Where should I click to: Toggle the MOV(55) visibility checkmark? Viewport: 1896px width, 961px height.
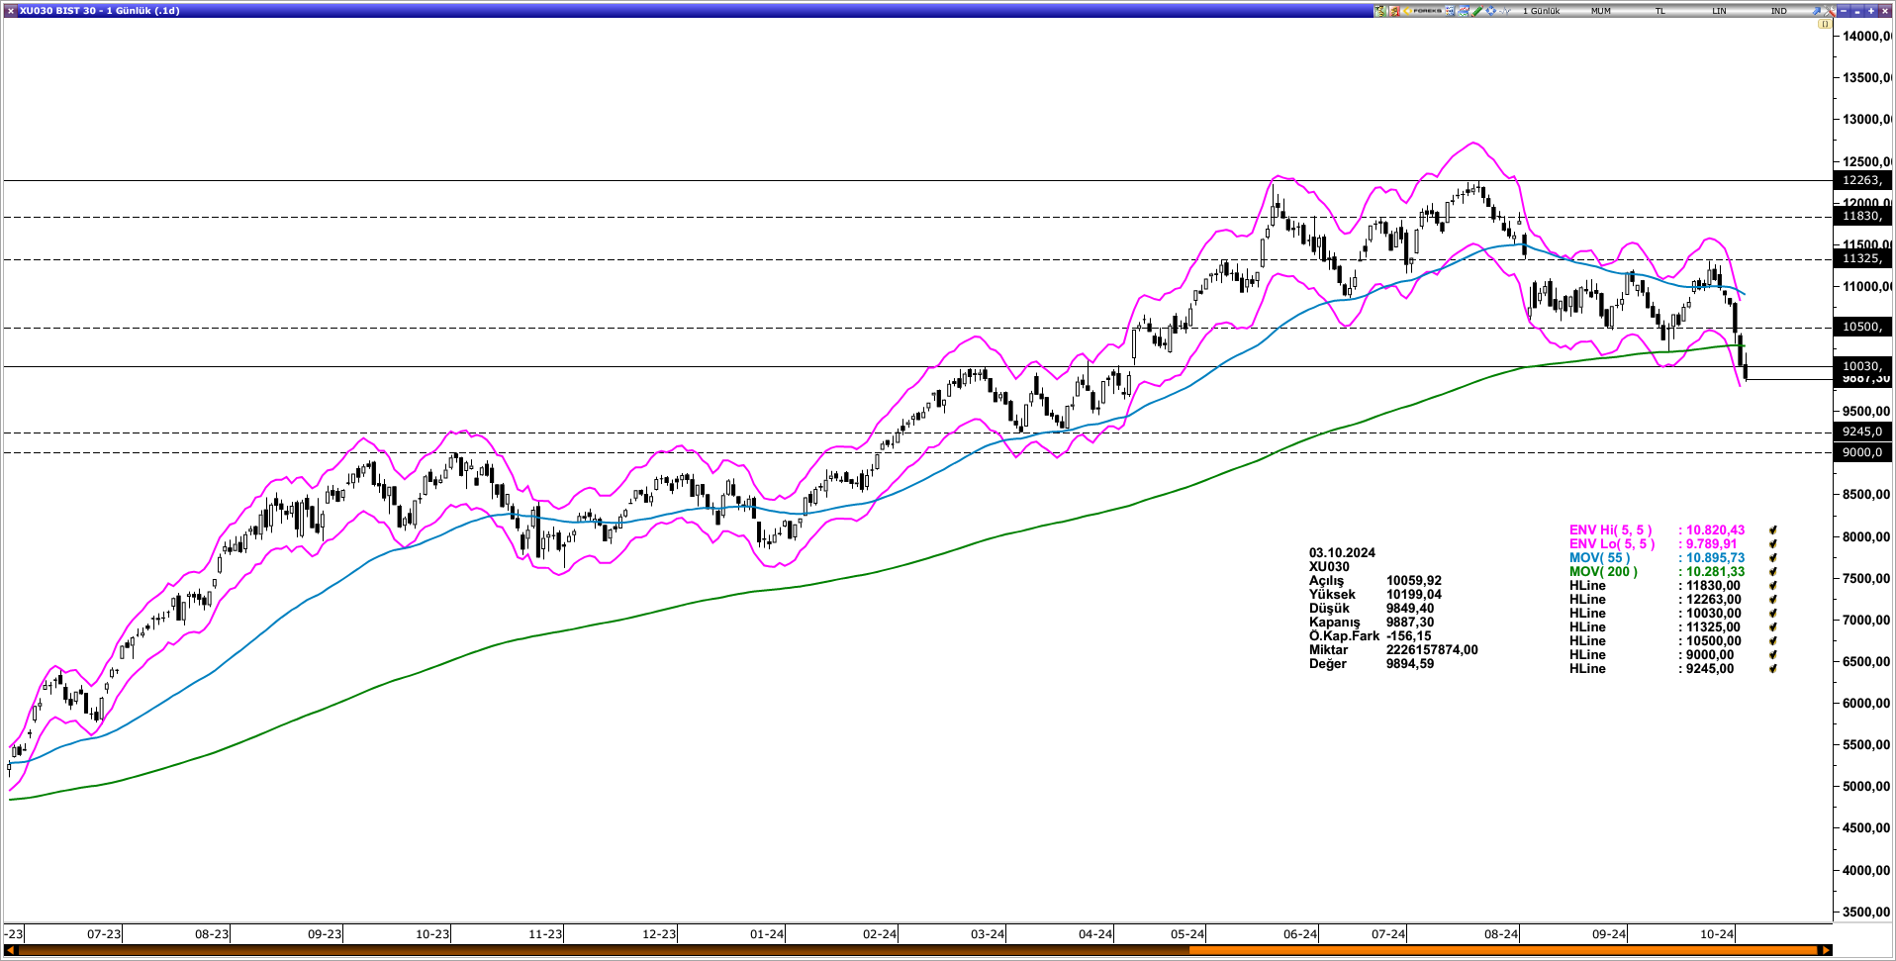click(x=1773, y=558)
